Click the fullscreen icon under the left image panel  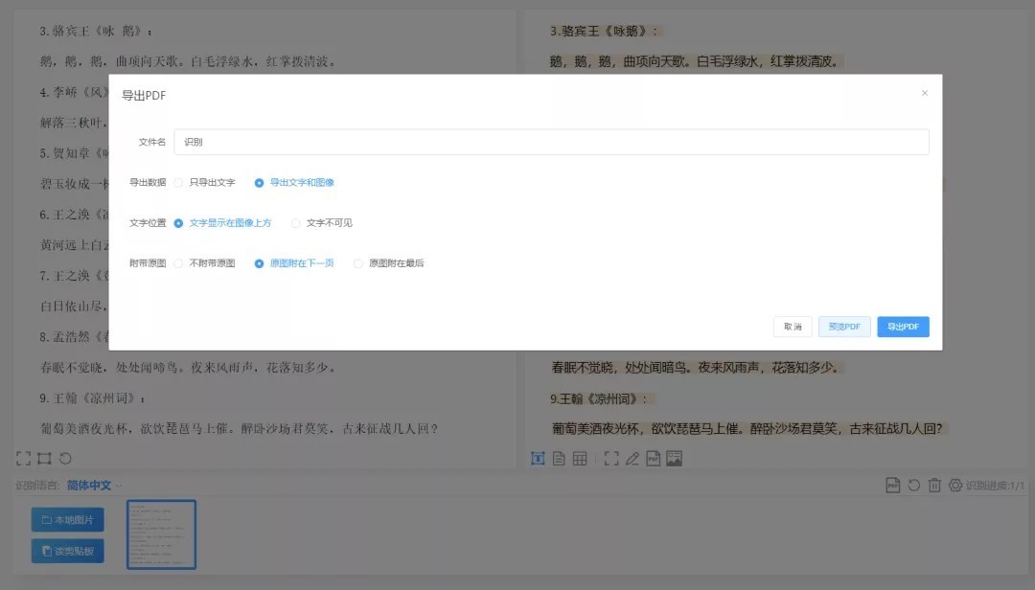[x=24, y=459]
